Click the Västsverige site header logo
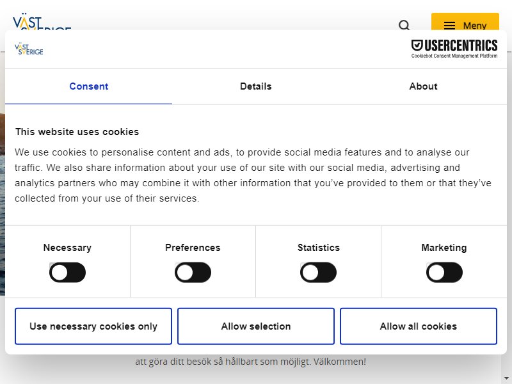The width and height of the screenshot is (512, 384). pyautogui.click(x=42, y=22)
